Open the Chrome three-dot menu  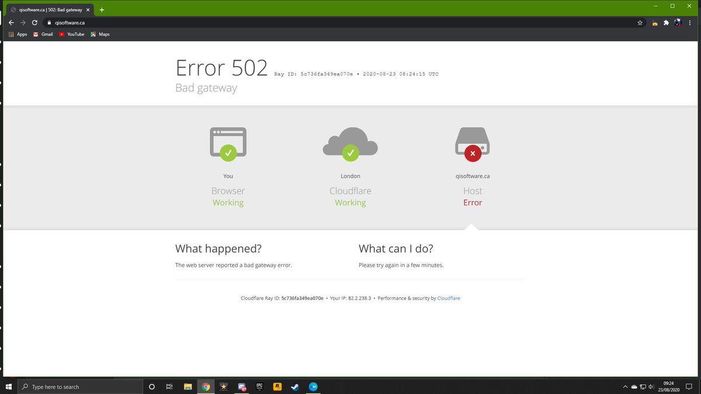click(690, 23)
